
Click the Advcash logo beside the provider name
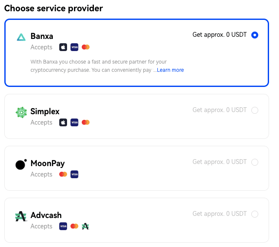(x=21, y=216)
